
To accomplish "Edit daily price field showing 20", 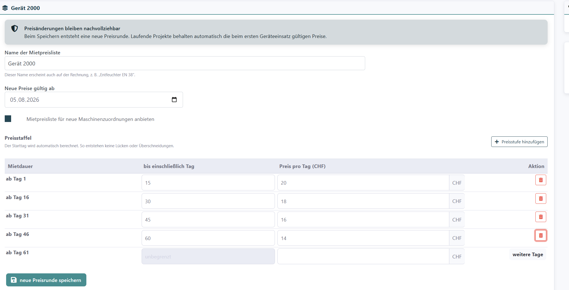I will [x=363, y=183].
